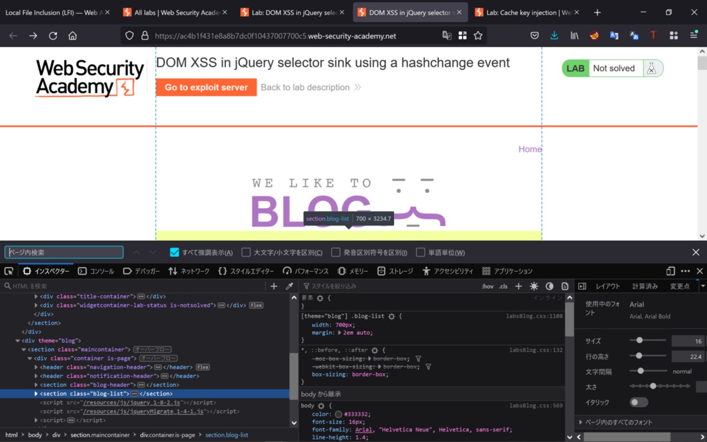Viewport: 707px width, 442px height.
Task: Uncheck the すべて強調表示 highlight-all checkbox
Action: pos(174,252)
